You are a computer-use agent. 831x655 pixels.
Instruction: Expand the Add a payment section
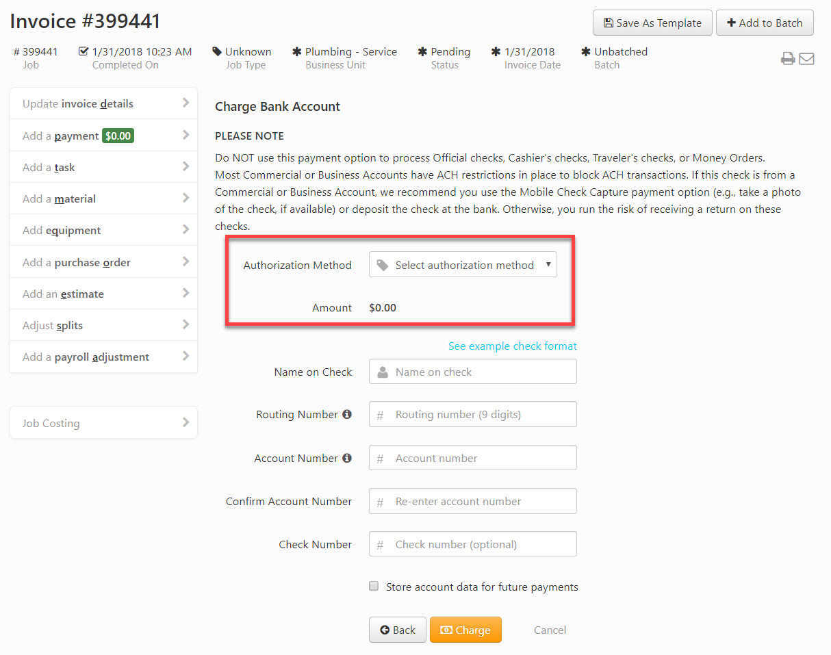[103, 135]
